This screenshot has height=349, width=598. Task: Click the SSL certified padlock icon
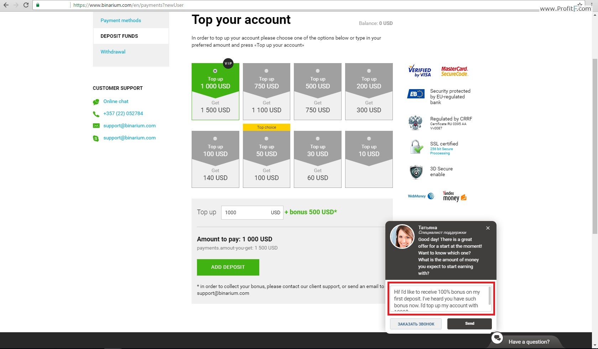click(x=416, y=147)
